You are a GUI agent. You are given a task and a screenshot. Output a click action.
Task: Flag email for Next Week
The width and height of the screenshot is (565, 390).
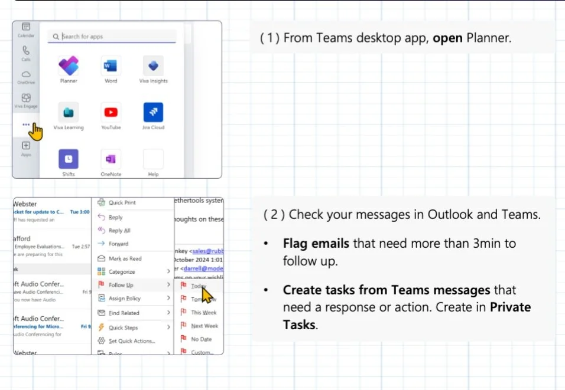coord(199,326)
